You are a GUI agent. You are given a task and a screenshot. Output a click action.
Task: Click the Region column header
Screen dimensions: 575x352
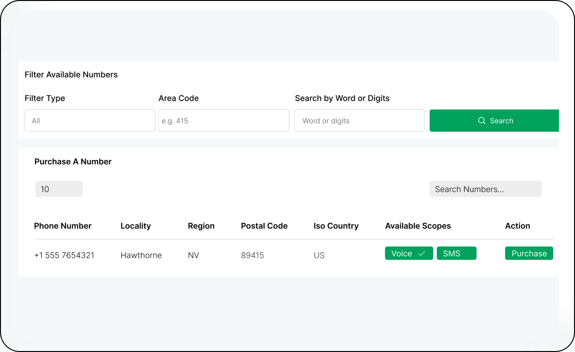pyautogui.click(x=201, y=226)
